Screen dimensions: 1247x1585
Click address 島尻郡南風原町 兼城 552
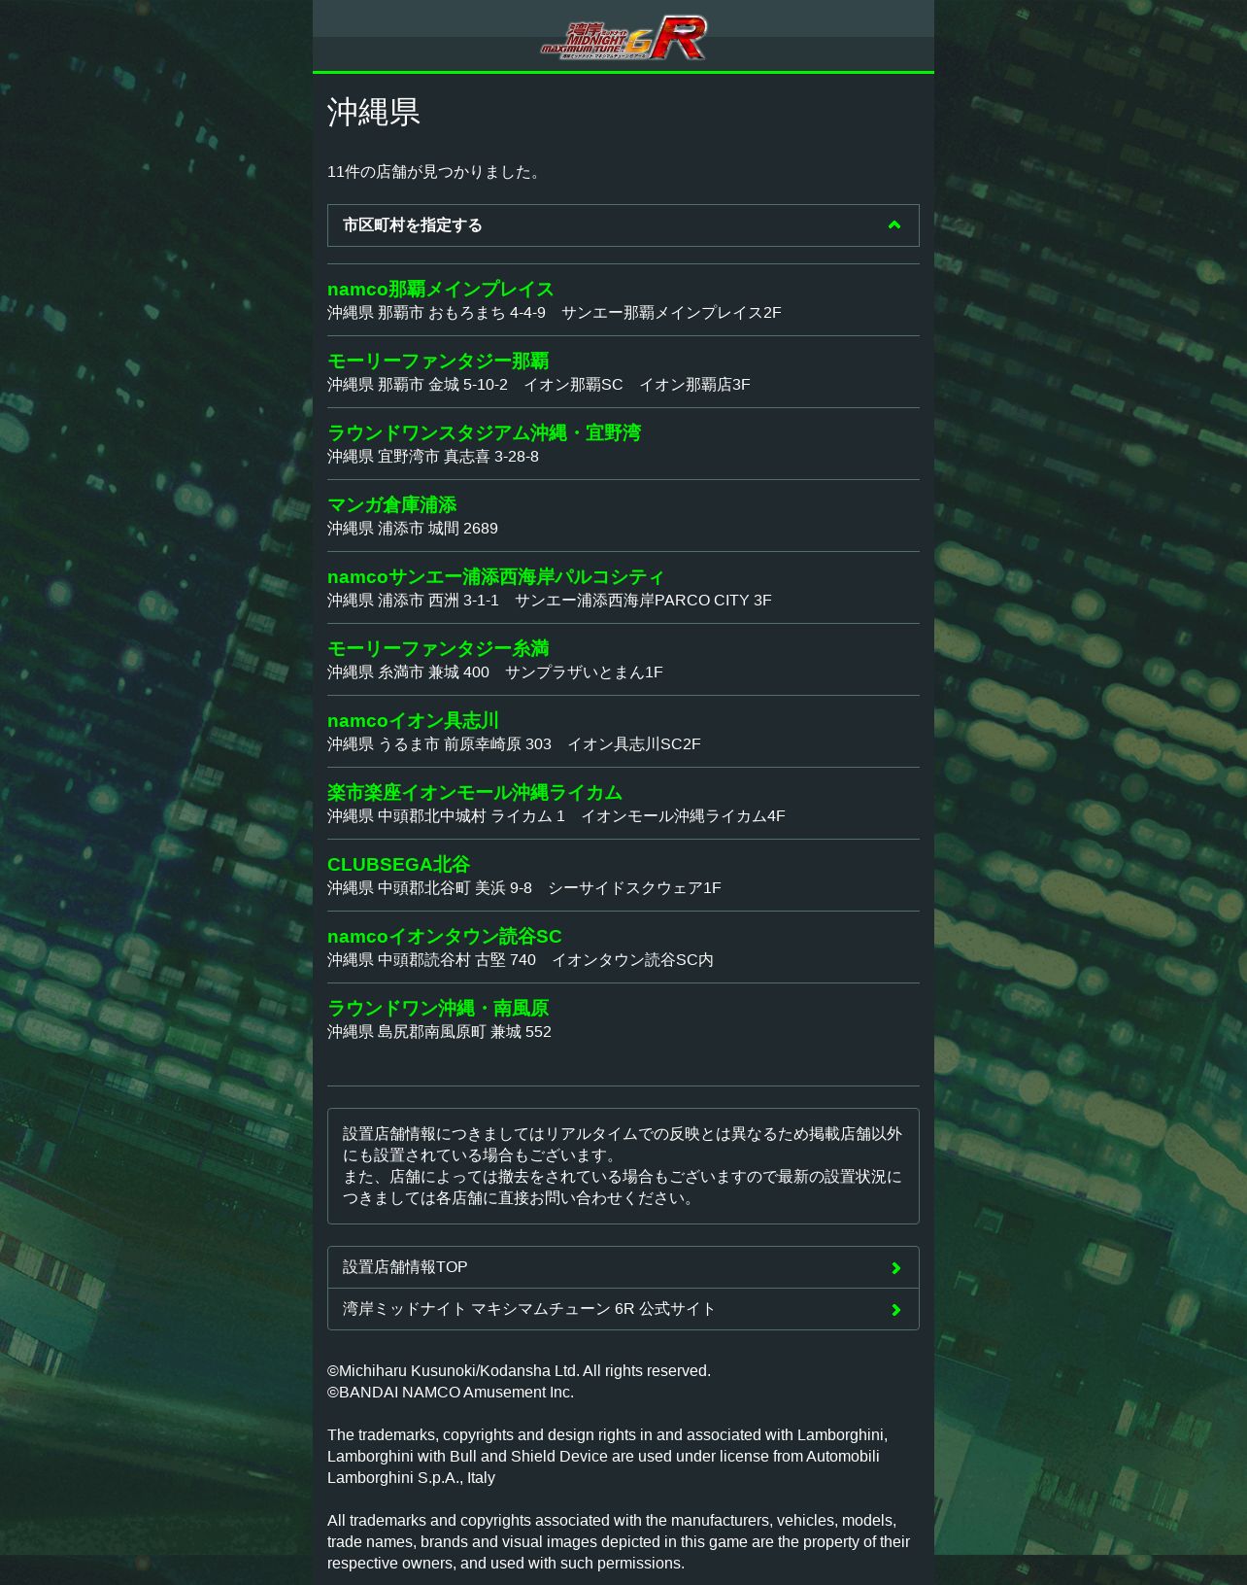(464, 1032)
